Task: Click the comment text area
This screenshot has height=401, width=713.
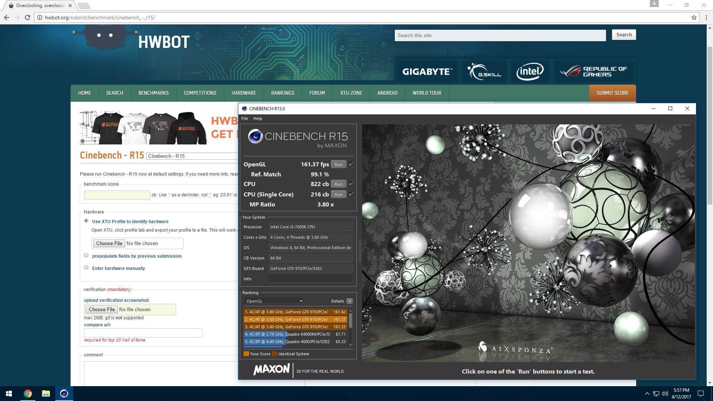Action: pos(161,374)
